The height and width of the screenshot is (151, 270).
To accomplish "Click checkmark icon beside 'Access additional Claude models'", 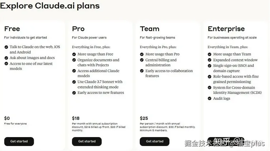I will (x=74, y=71).
